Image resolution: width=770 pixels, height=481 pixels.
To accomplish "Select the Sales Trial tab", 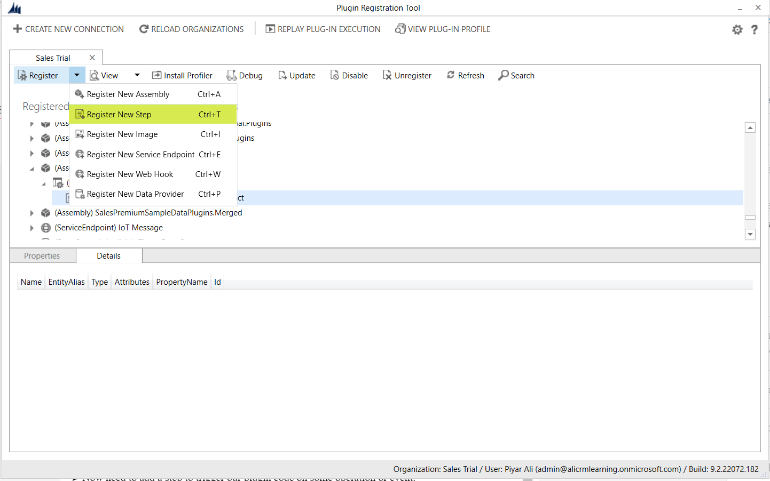I will pos(53,58).
